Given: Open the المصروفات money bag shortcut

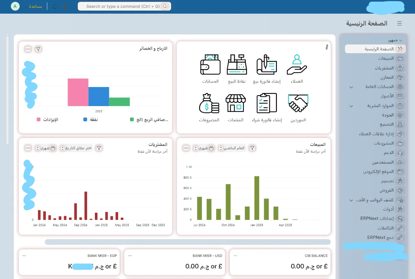Looking at the screenshot, I should click(209, 108).
